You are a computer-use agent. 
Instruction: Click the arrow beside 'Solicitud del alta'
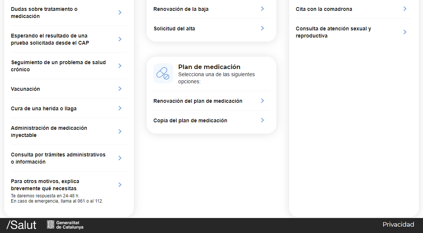(x=262, y=28)
